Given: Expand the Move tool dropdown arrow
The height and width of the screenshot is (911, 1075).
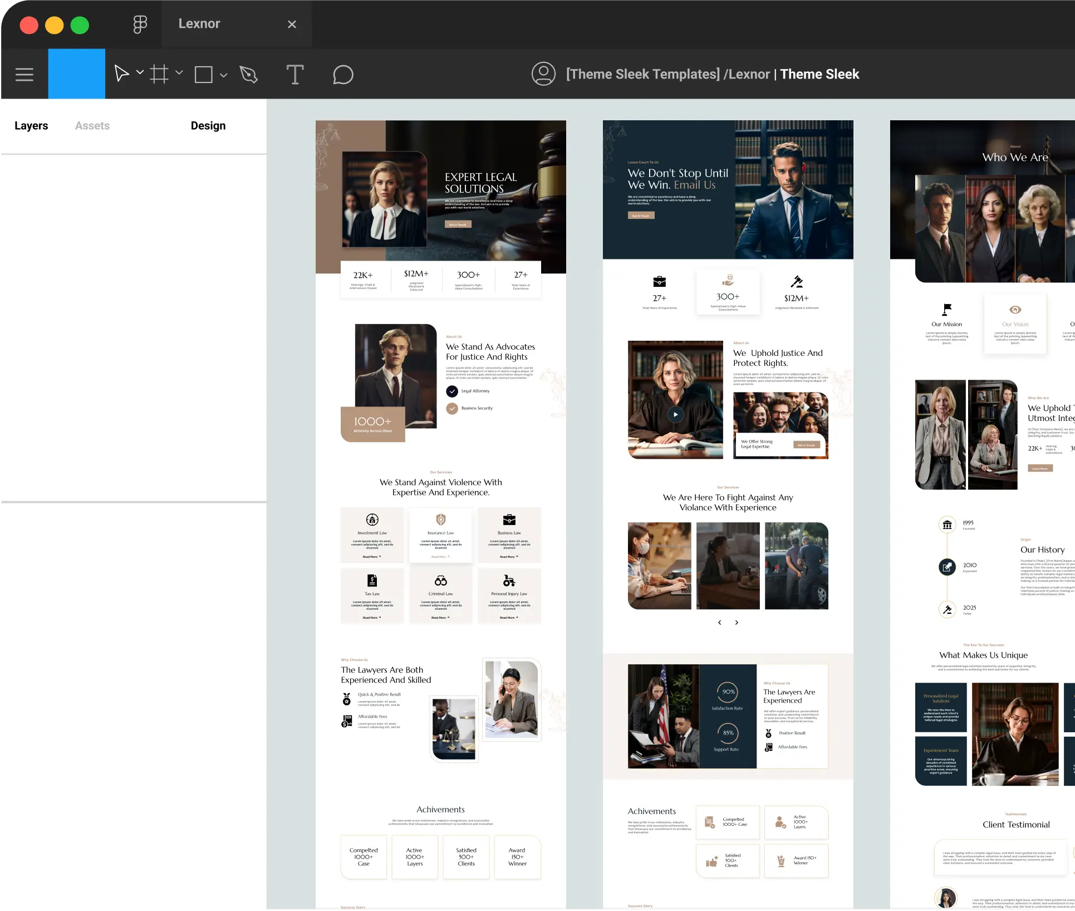Looking at the screenshot, I should click(140, 72).
